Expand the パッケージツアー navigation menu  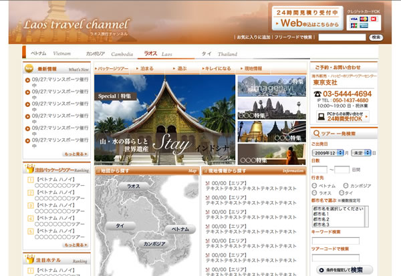(x=113, y=68)
